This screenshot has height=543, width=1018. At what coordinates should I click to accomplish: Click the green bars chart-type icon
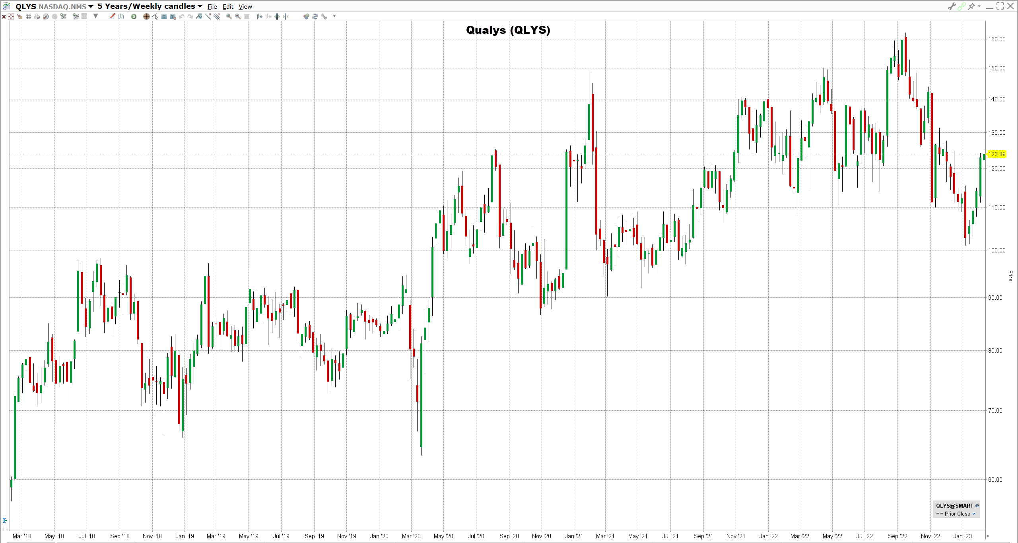tap(121, 16)
